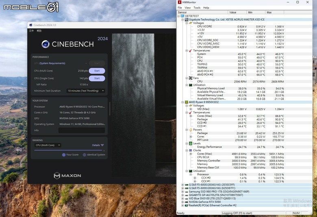The height and width of the screenshot is (217, 317).
Task: Expand the Samsung SSD 980 PRO 1TB node
Action: pos(183,191)
